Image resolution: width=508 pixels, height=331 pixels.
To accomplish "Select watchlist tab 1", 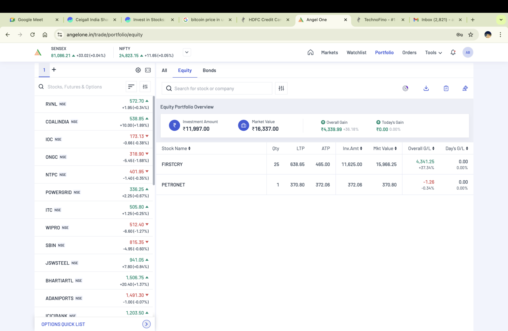I will pyautogui.click(x=44, y=70).
